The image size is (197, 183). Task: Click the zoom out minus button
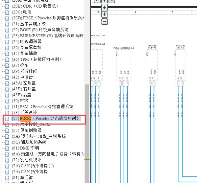pyautogui.click(x=104, y=22)
